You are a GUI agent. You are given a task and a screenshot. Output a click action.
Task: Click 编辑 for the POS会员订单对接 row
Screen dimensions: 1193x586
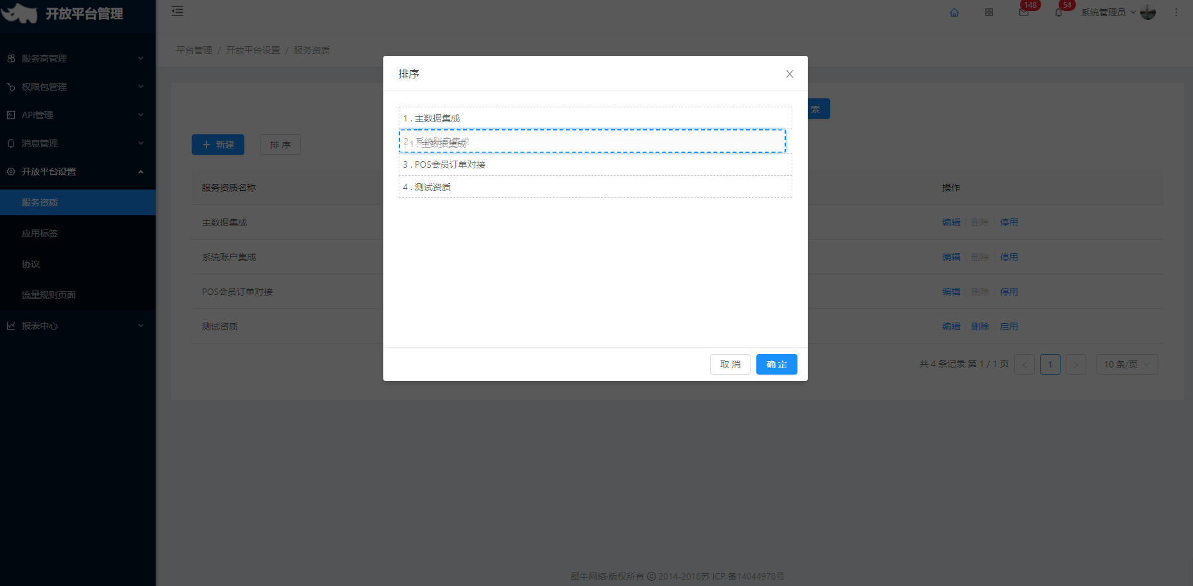(951, 292)
